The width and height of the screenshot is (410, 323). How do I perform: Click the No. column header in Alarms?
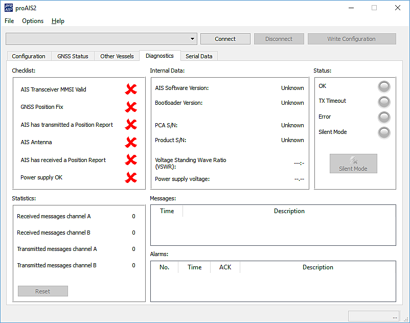click(x=165, y=267)
